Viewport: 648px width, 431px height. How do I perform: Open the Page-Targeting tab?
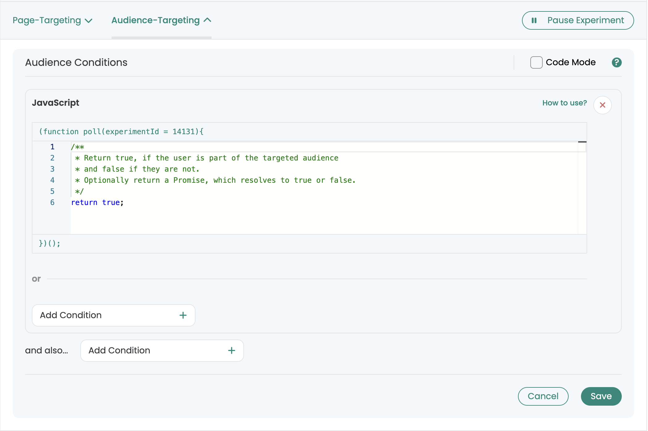[x=53, y=20]
